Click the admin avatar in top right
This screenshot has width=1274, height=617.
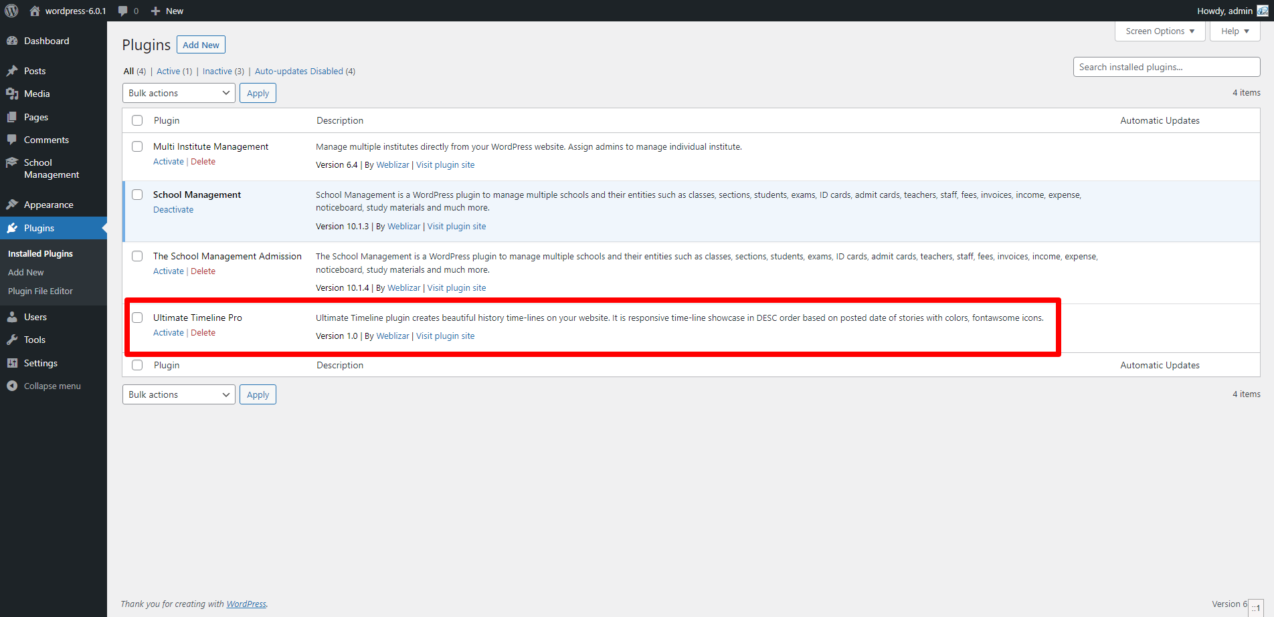1263,11
